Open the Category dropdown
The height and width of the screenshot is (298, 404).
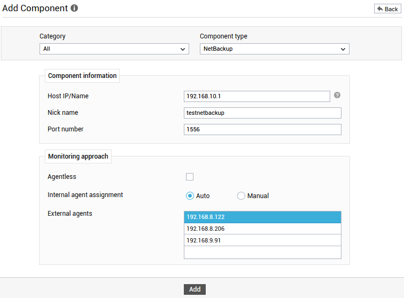coord(114,49)
